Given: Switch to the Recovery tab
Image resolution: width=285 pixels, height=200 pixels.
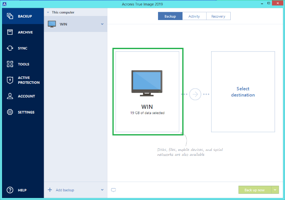Looking at the screenshot, I should click(218, 16).
